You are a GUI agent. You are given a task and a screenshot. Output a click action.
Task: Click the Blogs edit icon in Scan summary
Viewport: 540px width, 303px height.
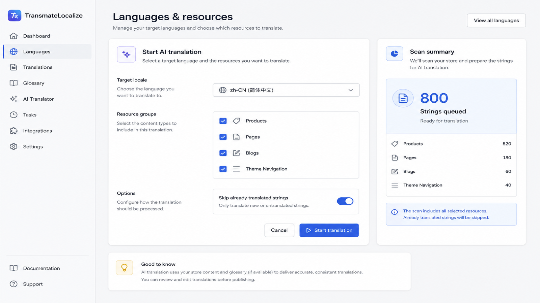pyautogui.click(x=395, y=171)
